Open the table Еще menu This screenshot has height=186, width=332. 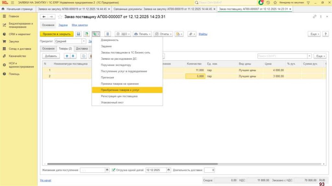tap(320, 56)
